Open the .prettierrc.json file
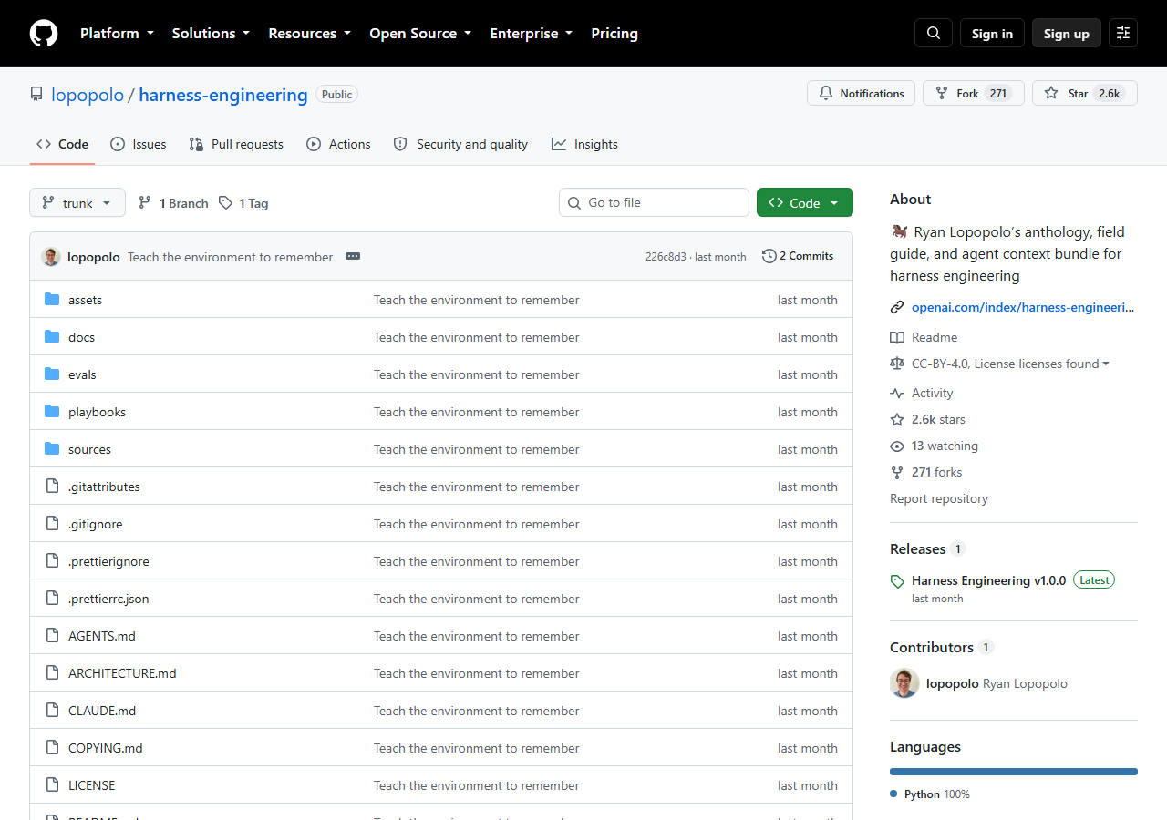1167x820 pixels. pos(108,599)
